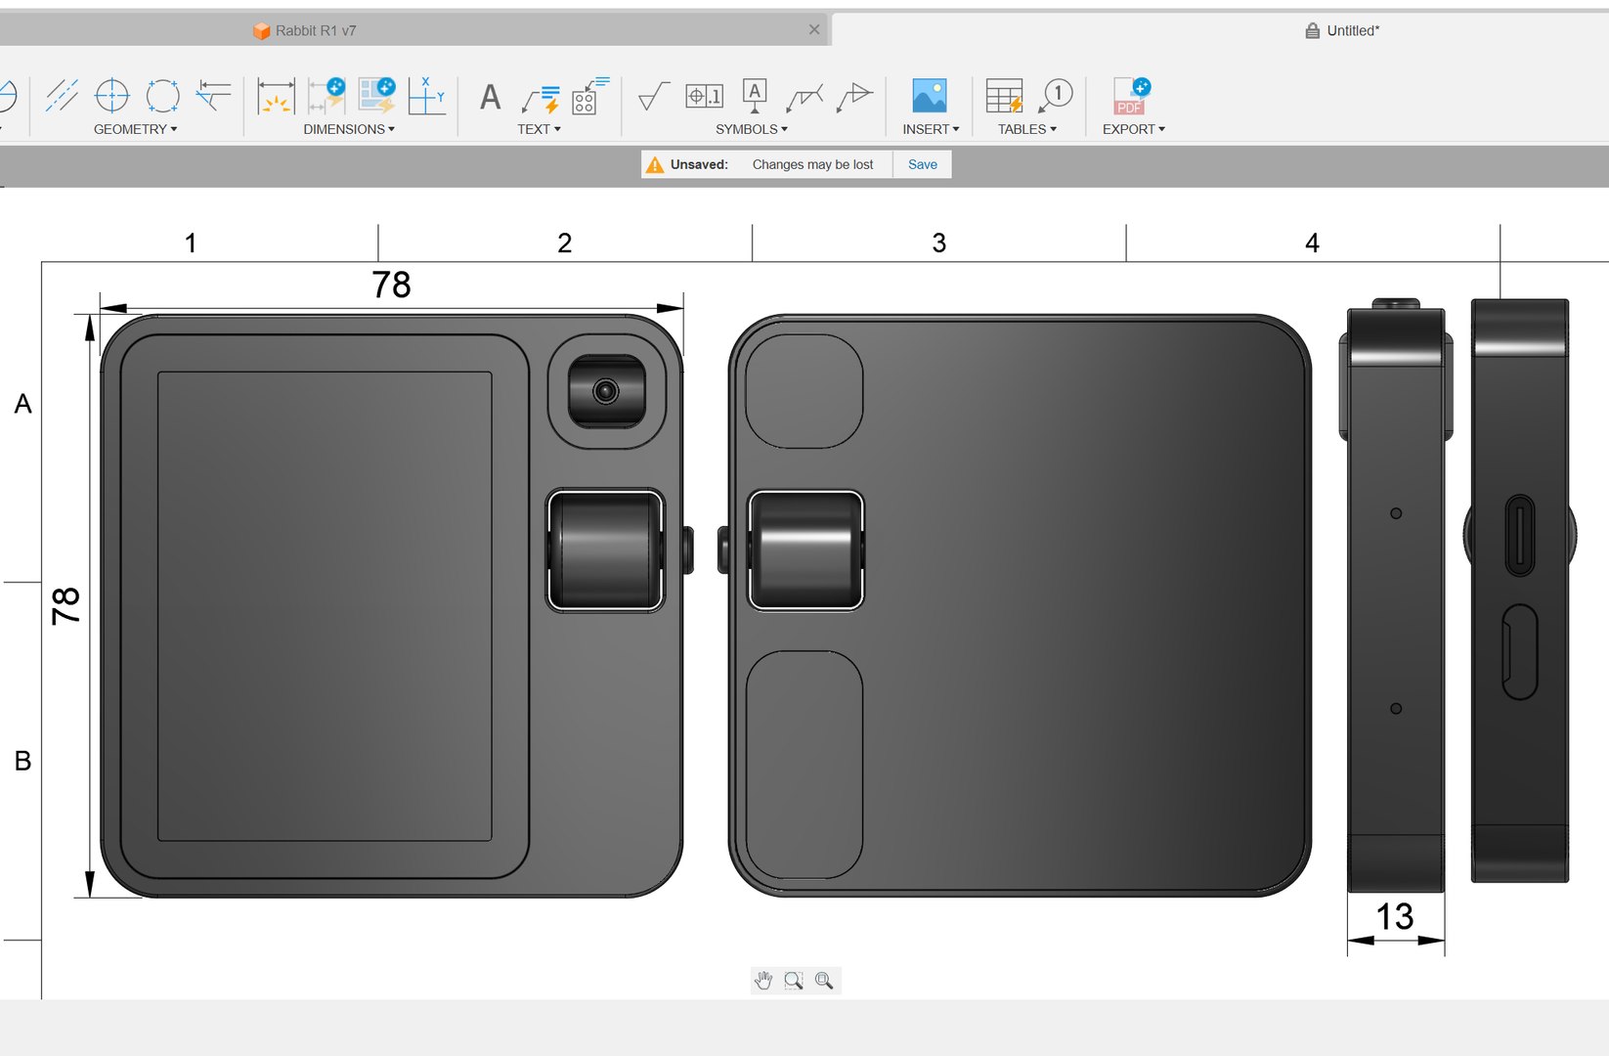The height and width of the screenshot is (1056, 1609).
Task: Click the orange cube document icon
Action: 261,31
